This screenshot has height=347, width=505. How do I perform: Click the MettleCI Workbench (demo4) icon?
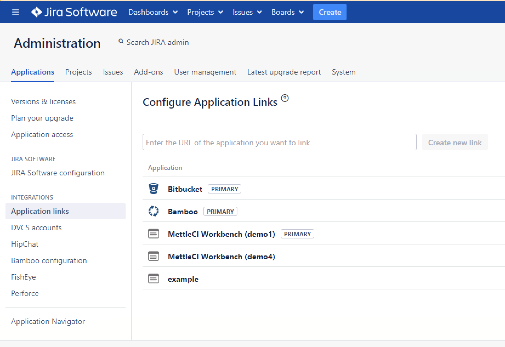(x=154, y=256)
